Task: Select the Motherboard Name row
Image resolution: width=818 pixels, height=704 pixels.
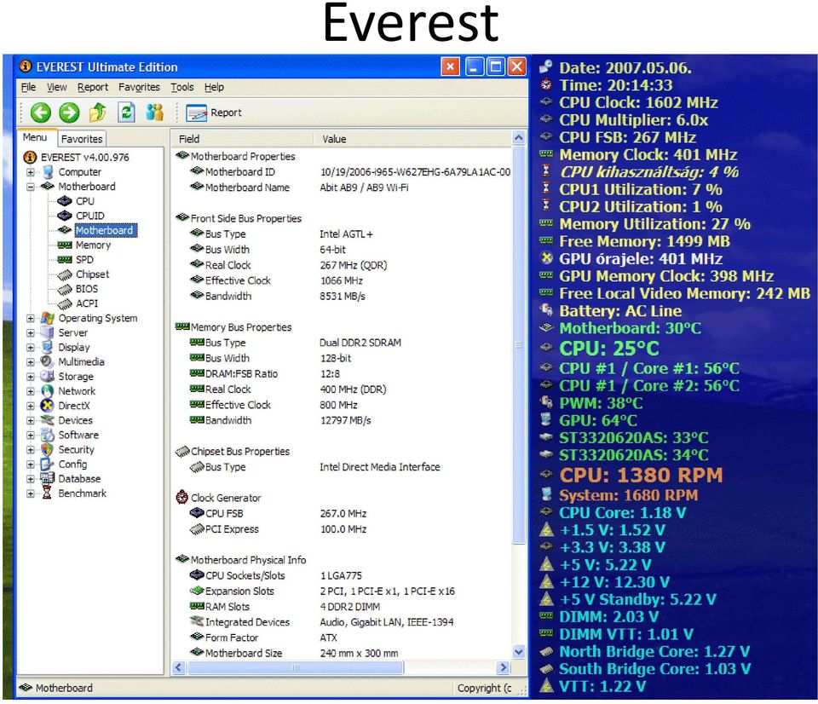Action: [342, 188]
